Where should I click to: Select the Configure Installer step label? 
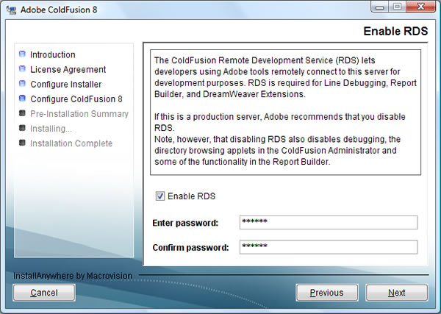[x=66, y=84]
